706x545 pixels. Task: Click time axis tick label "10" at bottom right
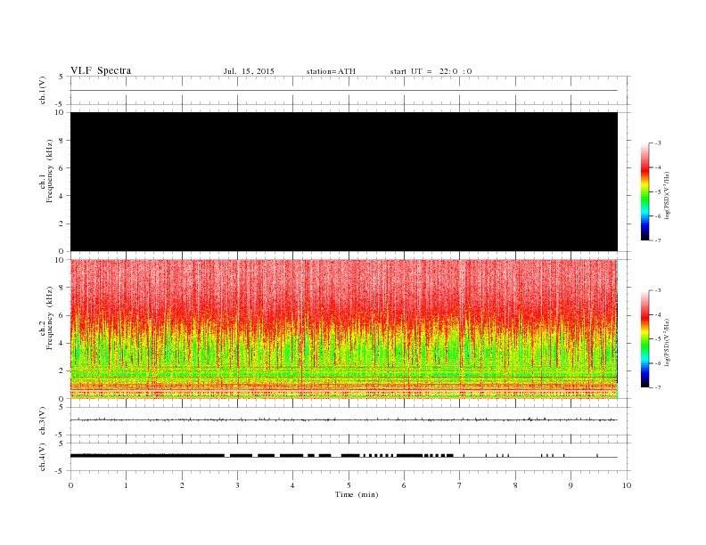627,485
